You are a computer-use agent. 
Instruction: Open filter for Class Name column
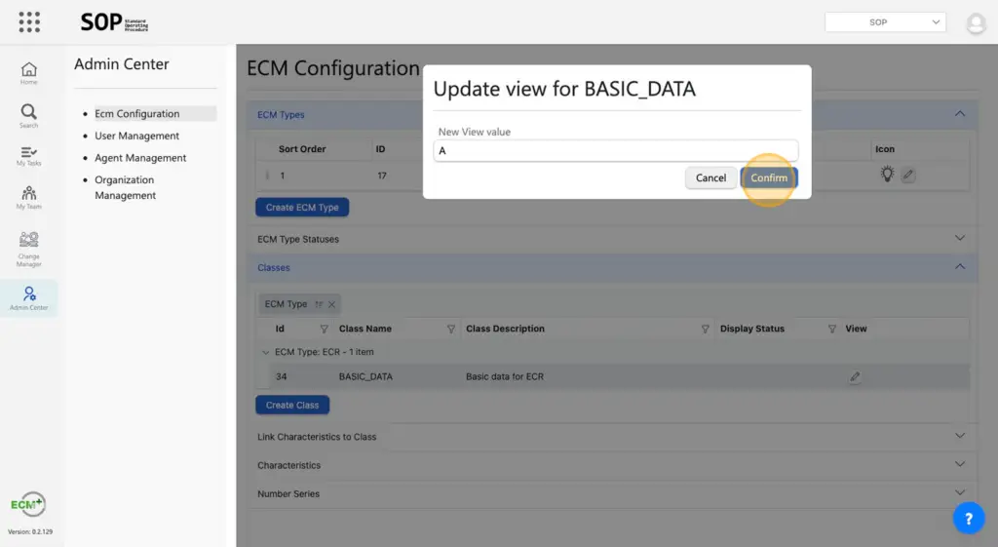coord(450,329)
